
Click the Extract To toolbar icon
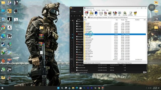pyautogui.click(x=91, y=13)
